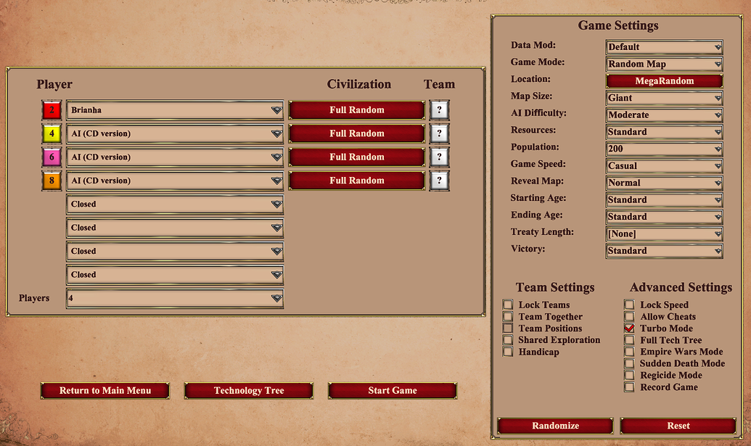Click the Randomize settings button

click(x=554, y=426)
